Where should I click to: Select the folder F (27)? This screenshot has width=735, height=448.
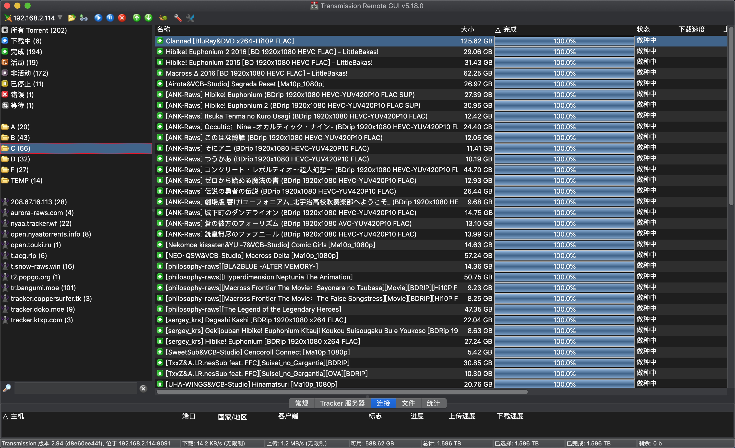pyautogui.click(x=20, y=170)
